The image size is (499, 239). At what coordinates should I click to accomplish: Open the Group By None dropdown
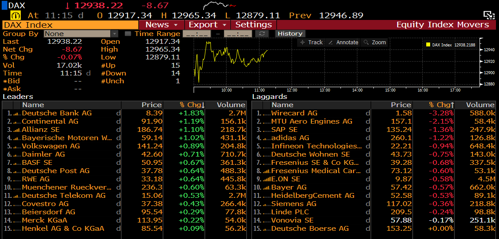(x=81, y=34)
